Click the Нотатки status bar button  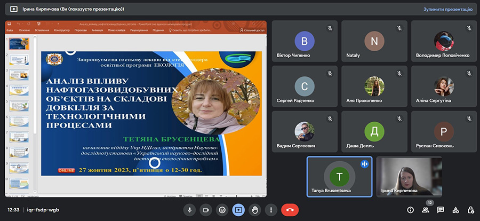point(171,196)
